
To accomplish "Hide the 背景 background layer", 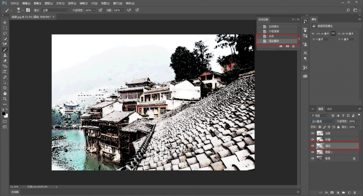I will pyautogui.click(x=313, y=158).
